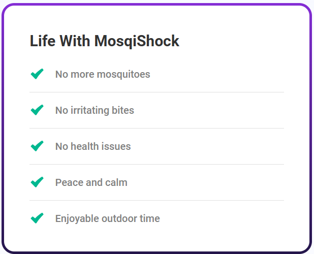The height and width of the screenshot is (254, 314).
Task: Select the No more mosquitoes text
Action: coord(103,74)
